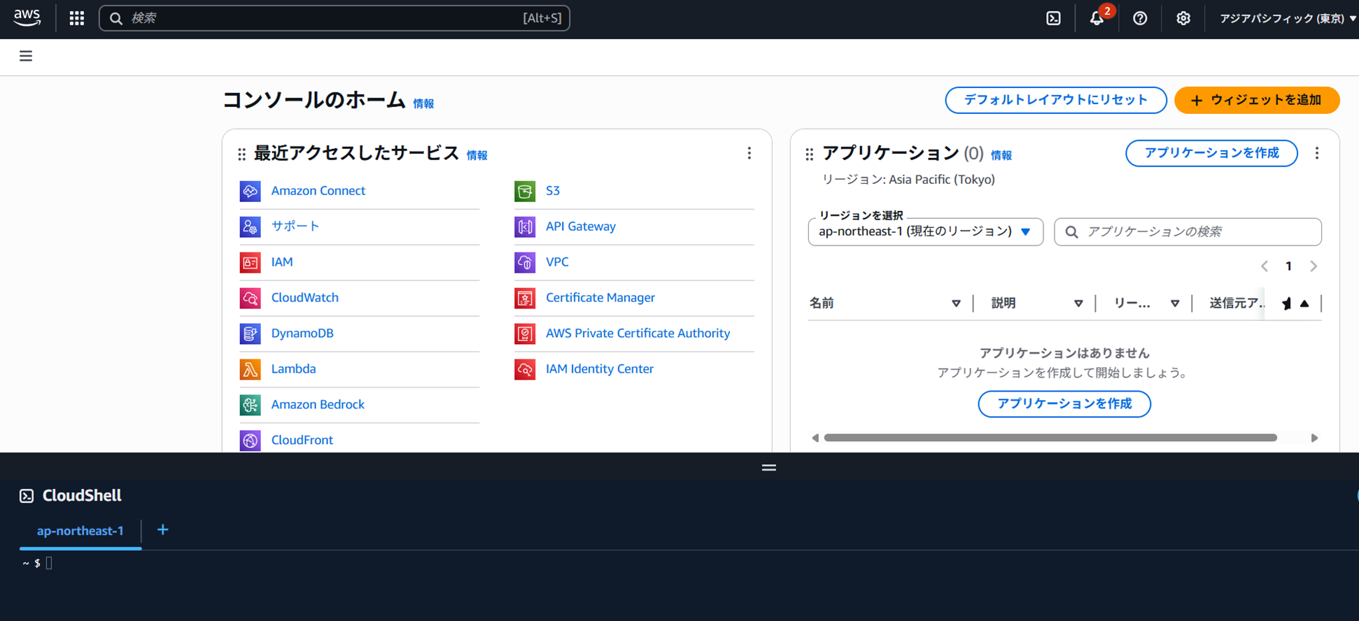Open the Amazon Bedrock link

coord(318,405)
